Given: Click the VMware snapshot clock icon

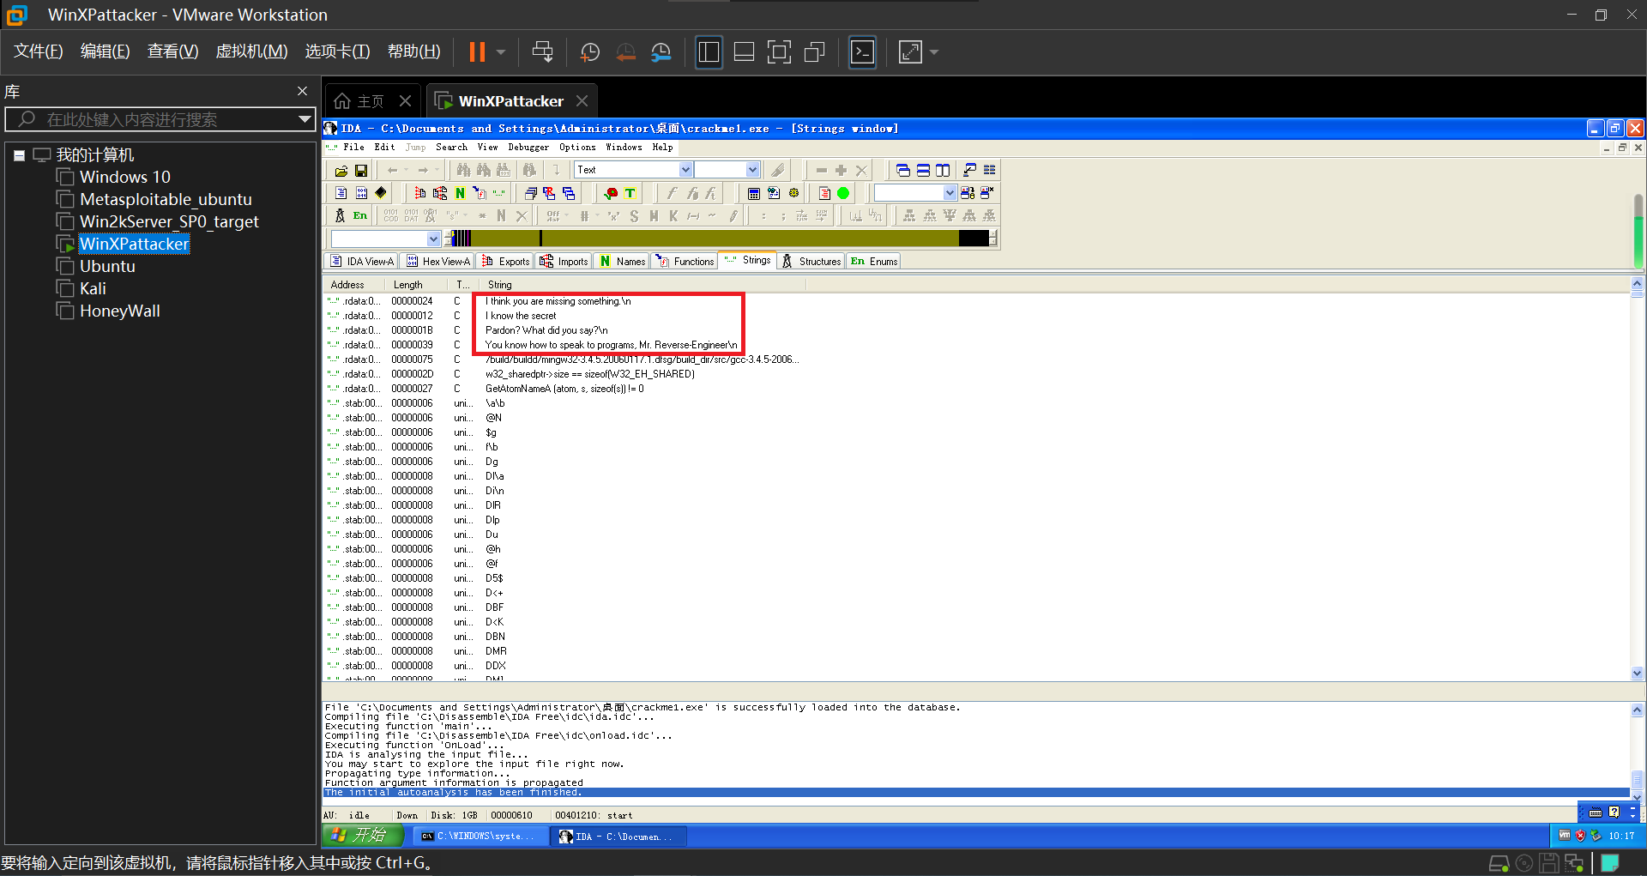Looking at the screenshot, I should coord(590,52).
